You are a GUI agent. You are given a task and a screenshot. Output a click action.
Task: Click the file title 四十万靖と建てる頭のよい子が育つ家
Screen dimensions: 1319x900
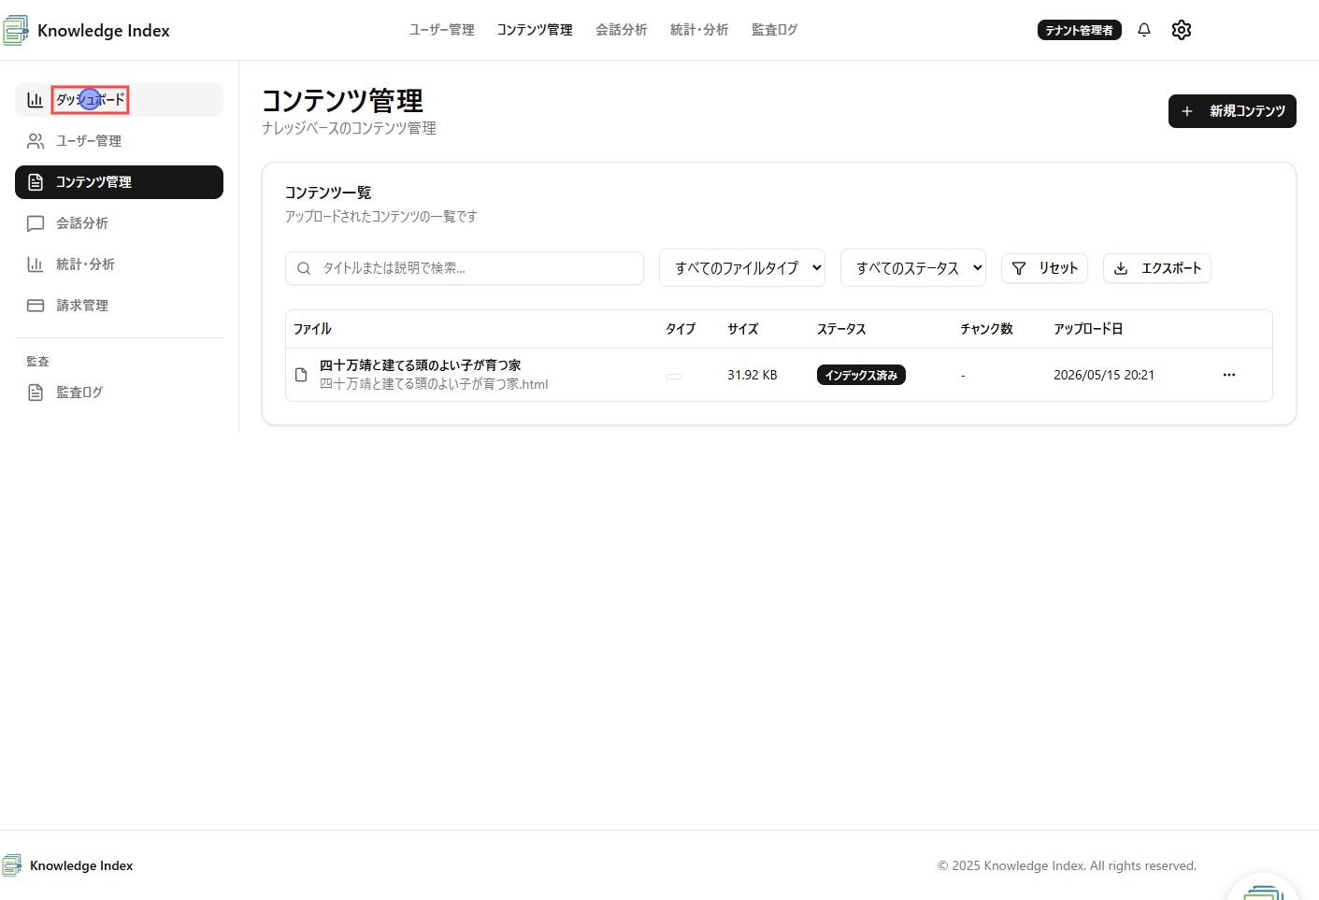pos(421,365)
